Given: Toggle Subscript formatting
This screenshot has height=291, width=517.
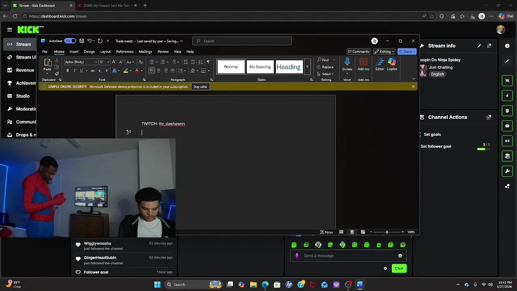Looking at the screenshot, I should click(x=100, y=71).
